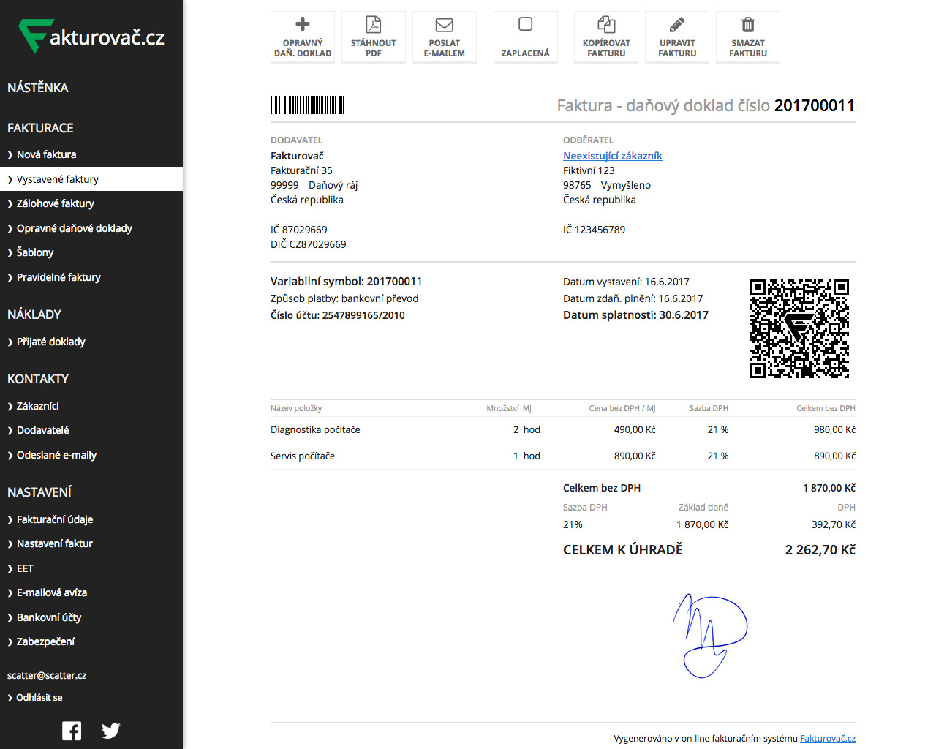Click the invoice QR code
The image size is (936, 749).
(799, 328)
